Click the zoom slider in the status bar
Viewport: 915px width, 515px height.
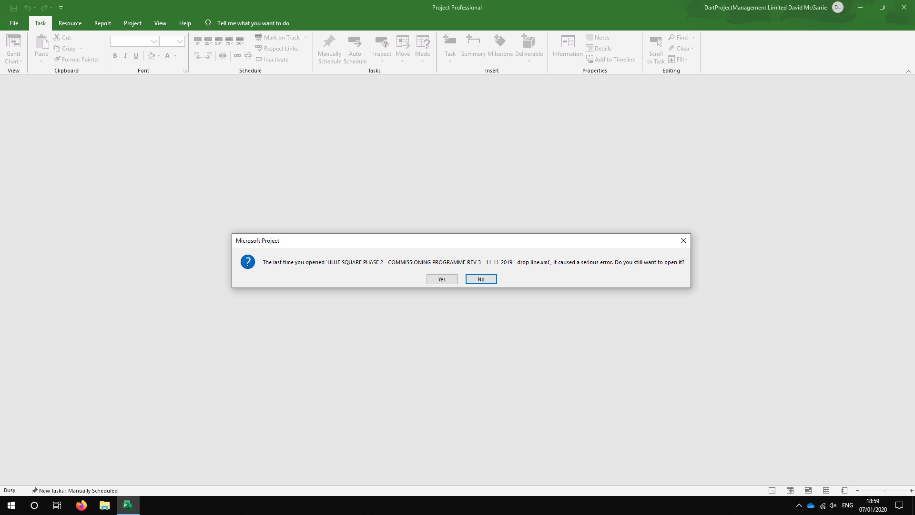tap(884, 491)
